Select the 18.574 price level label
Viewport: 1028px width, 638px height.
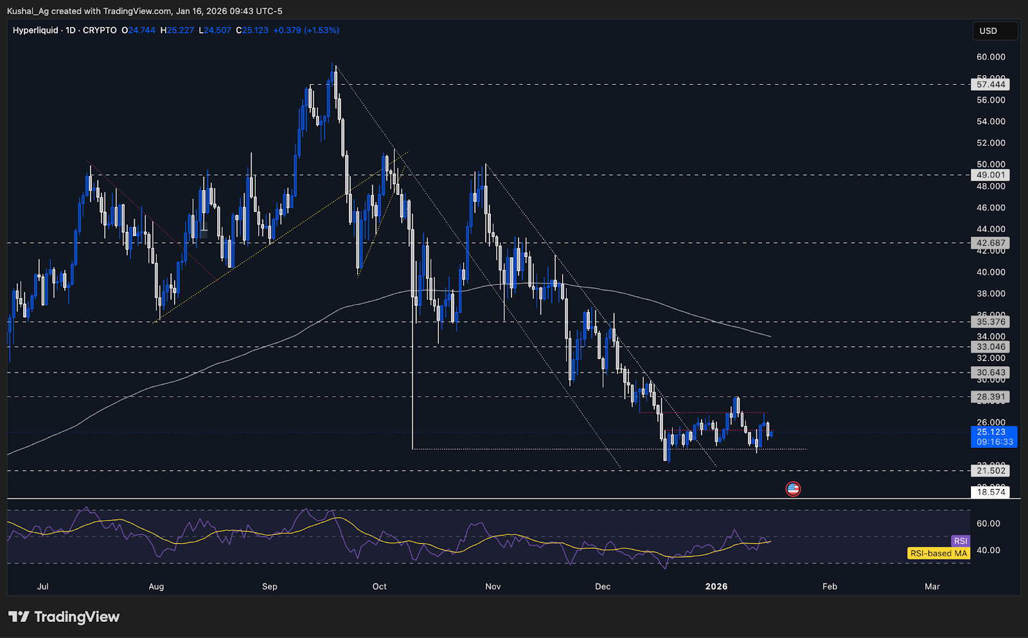(990, 492)
